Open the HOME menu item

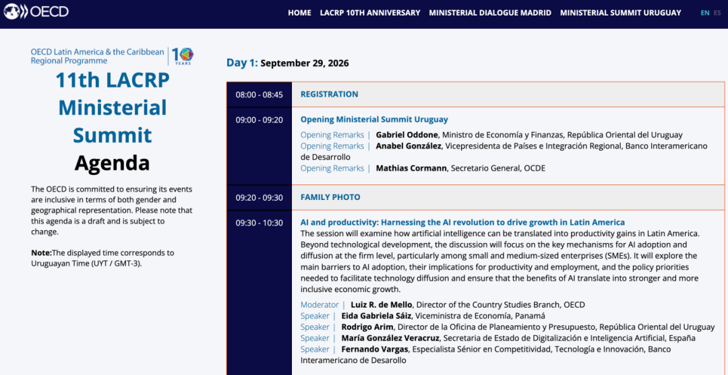pyautogui.click(x=299, y=13)
